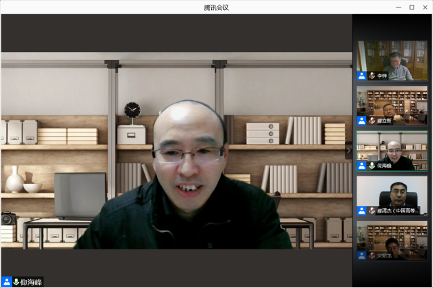433x288 pixels.
Task: Click muted mic icon beside 郝清杰
Action: tap(371, 211)
